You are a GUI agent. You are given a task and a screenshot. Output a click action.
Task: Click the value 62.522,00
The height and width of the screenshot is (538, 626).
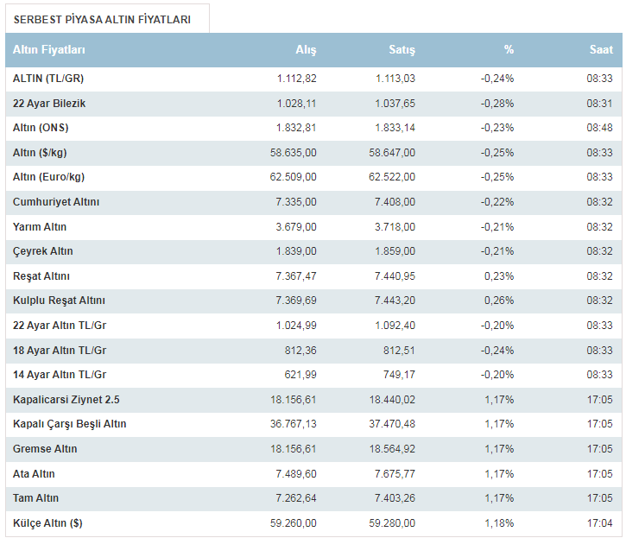[392, 177]
